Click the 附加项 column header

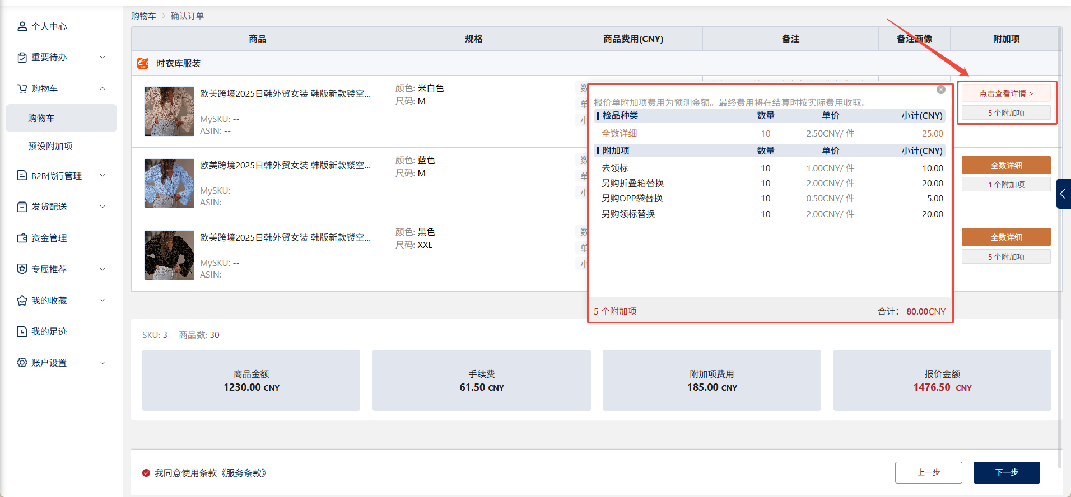pos(1006,39)
